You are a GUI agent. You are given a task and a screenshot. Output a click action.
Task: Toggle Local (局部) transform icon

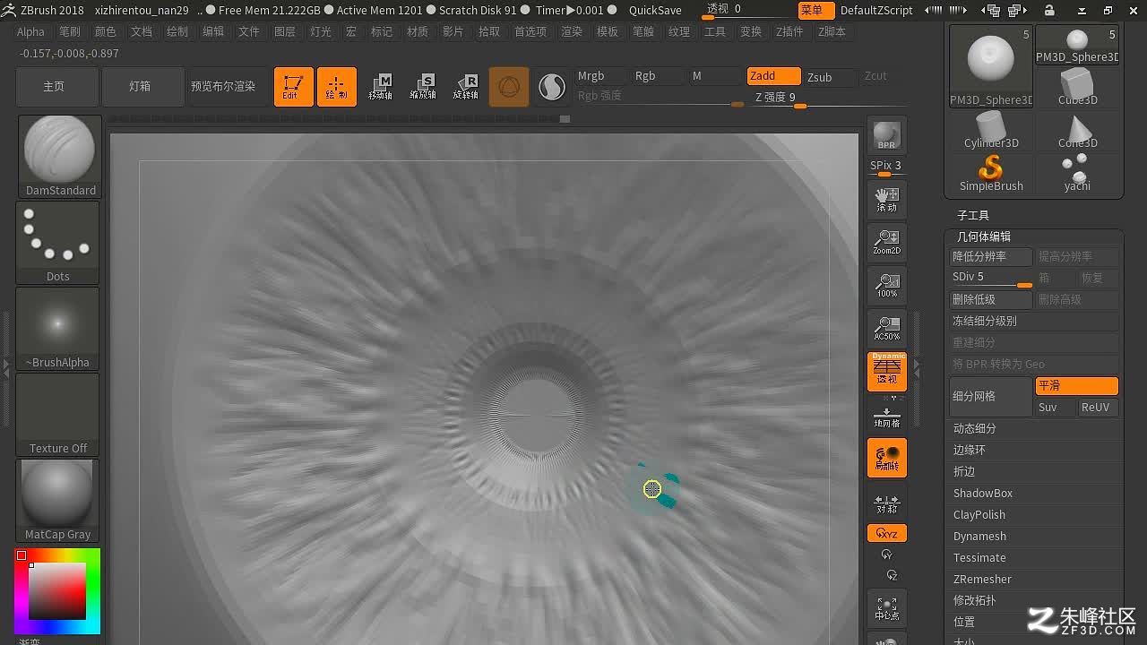(887, 458)
